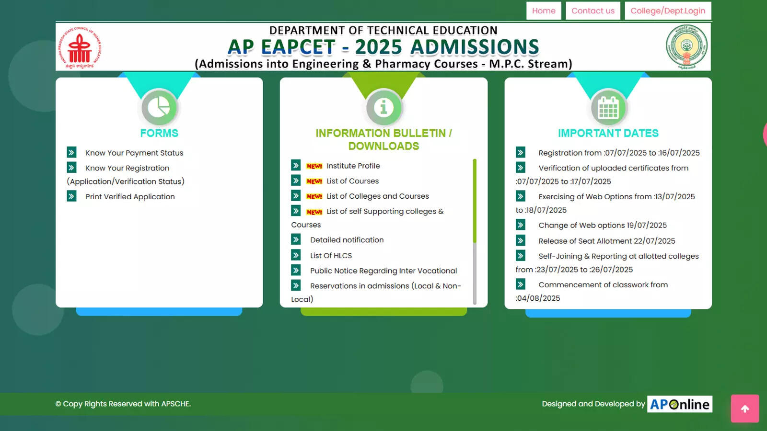
Task: Click arrow icon beside List of Colleges and Courses
Action: point(296,196)
